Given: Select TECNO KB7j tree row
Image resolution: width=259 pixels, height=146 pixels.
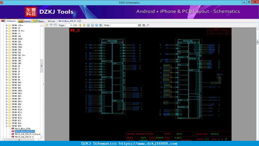Looking at the screenshot, I should (x=17, y=101).
